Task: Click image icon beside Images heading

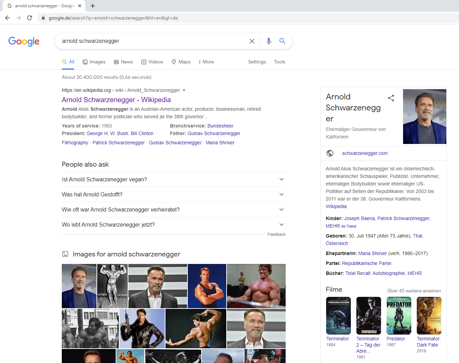Action: click(65, 254)
